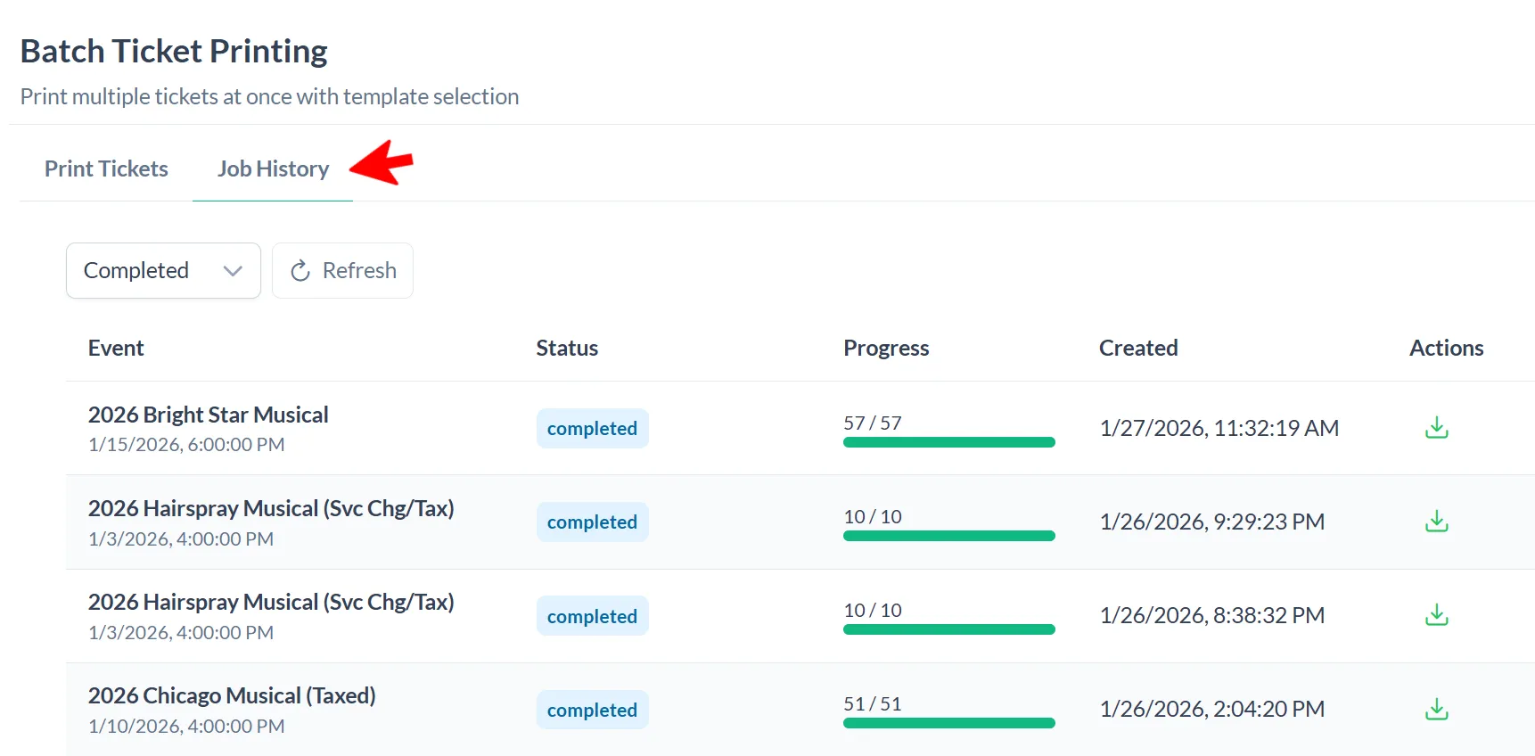This screenshot has height=756, width=1535.
Task: Click the Event column header
Action: (116, 348)
